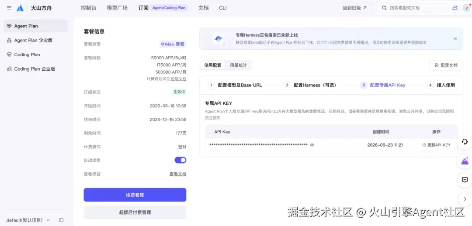Click the 回到旧版 button
472x226 pixels.
click(354, 8)
